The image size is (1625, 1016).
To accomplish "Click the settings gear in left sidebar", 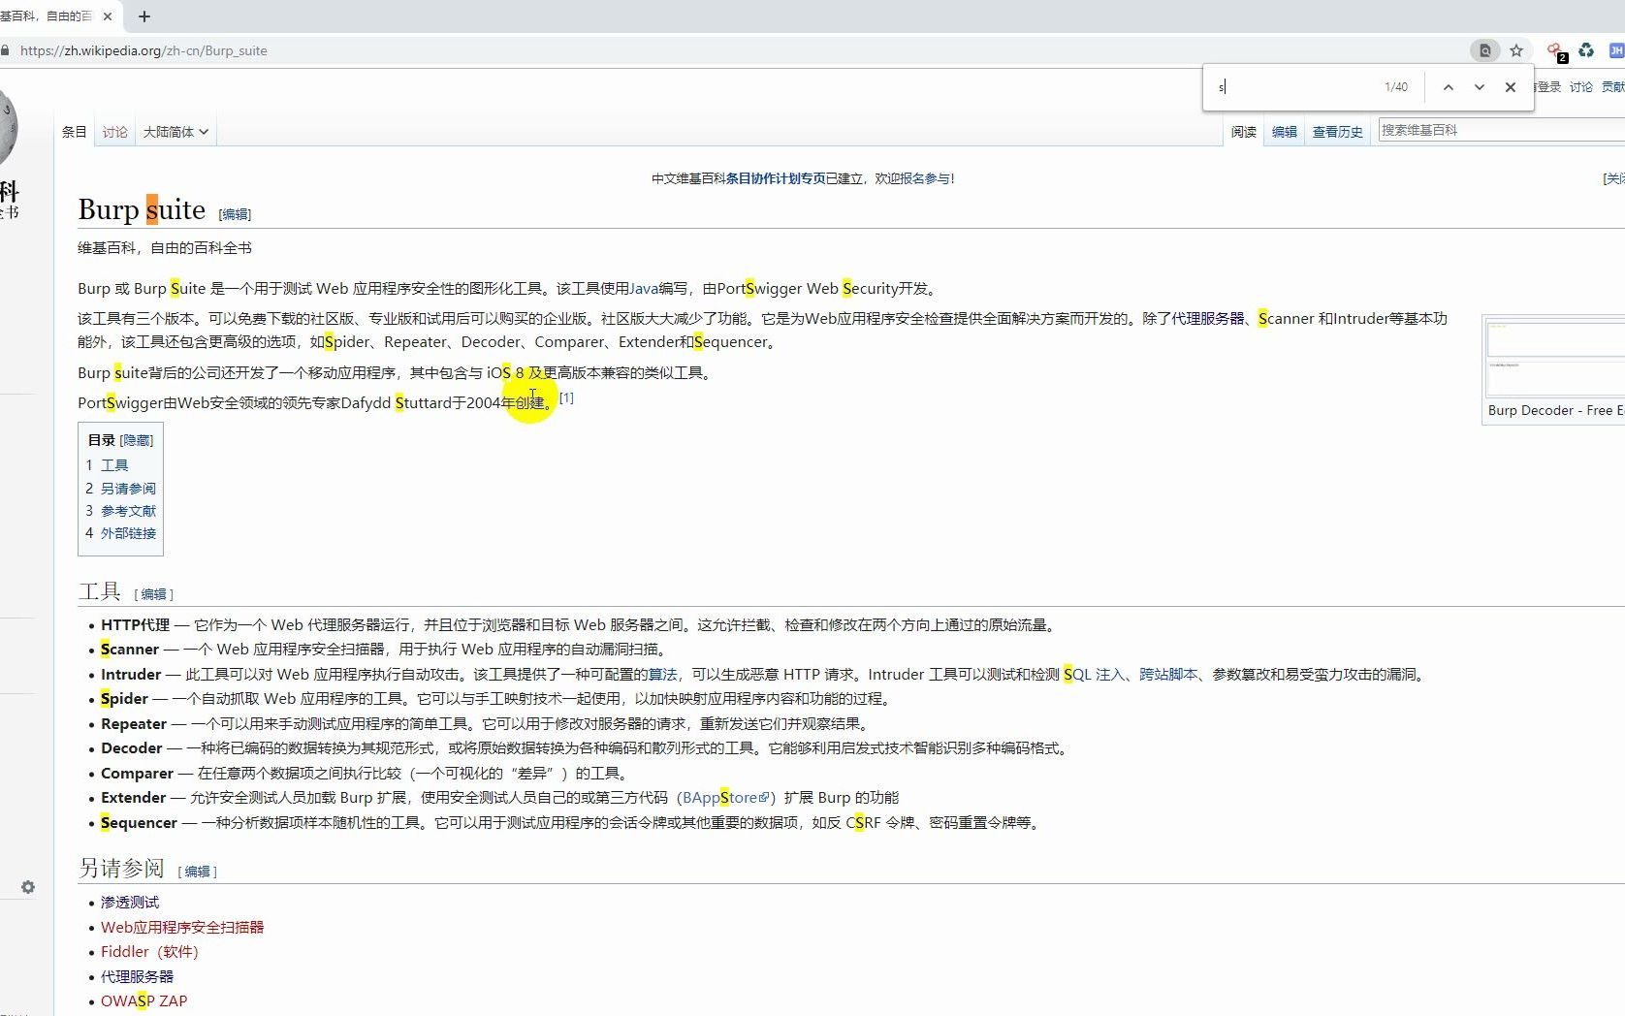I will 28,887.
